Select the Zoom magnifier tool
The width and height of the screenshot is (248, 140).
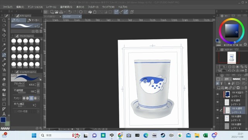[x=4, y=20]
